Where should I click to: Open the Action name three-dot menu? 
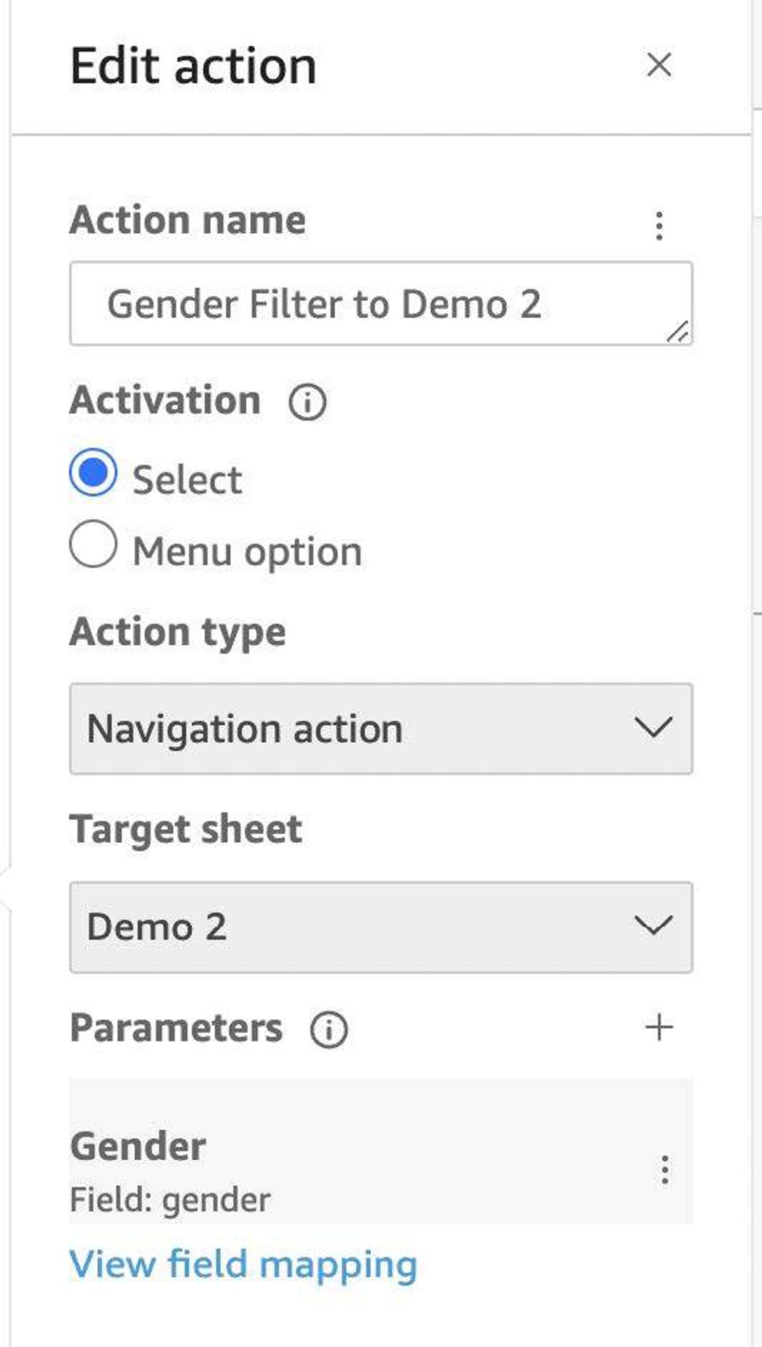point(659,225)
